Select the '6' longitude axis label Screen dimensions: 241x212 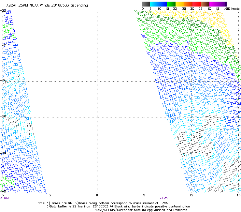coord(97,195)
